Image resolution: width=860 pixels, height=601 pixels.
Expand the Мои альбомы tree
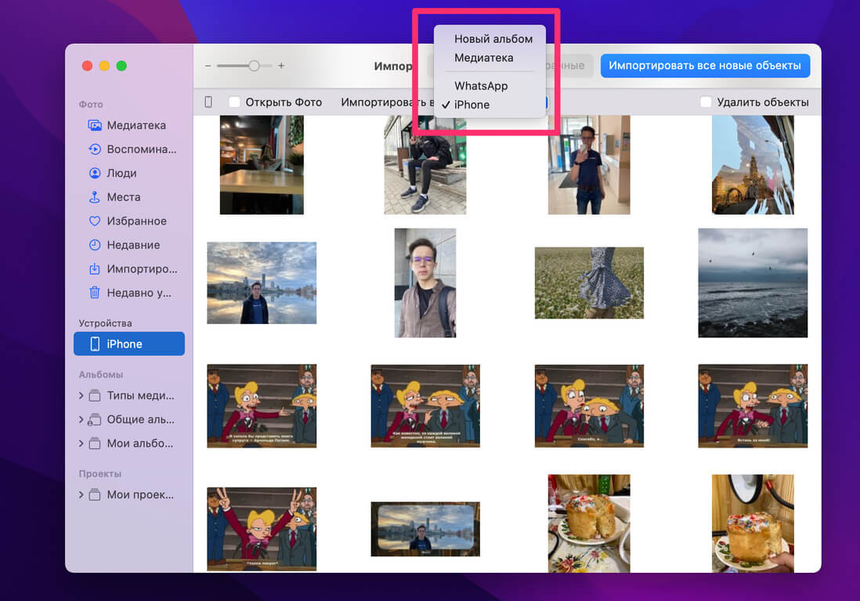pos(81,444)
